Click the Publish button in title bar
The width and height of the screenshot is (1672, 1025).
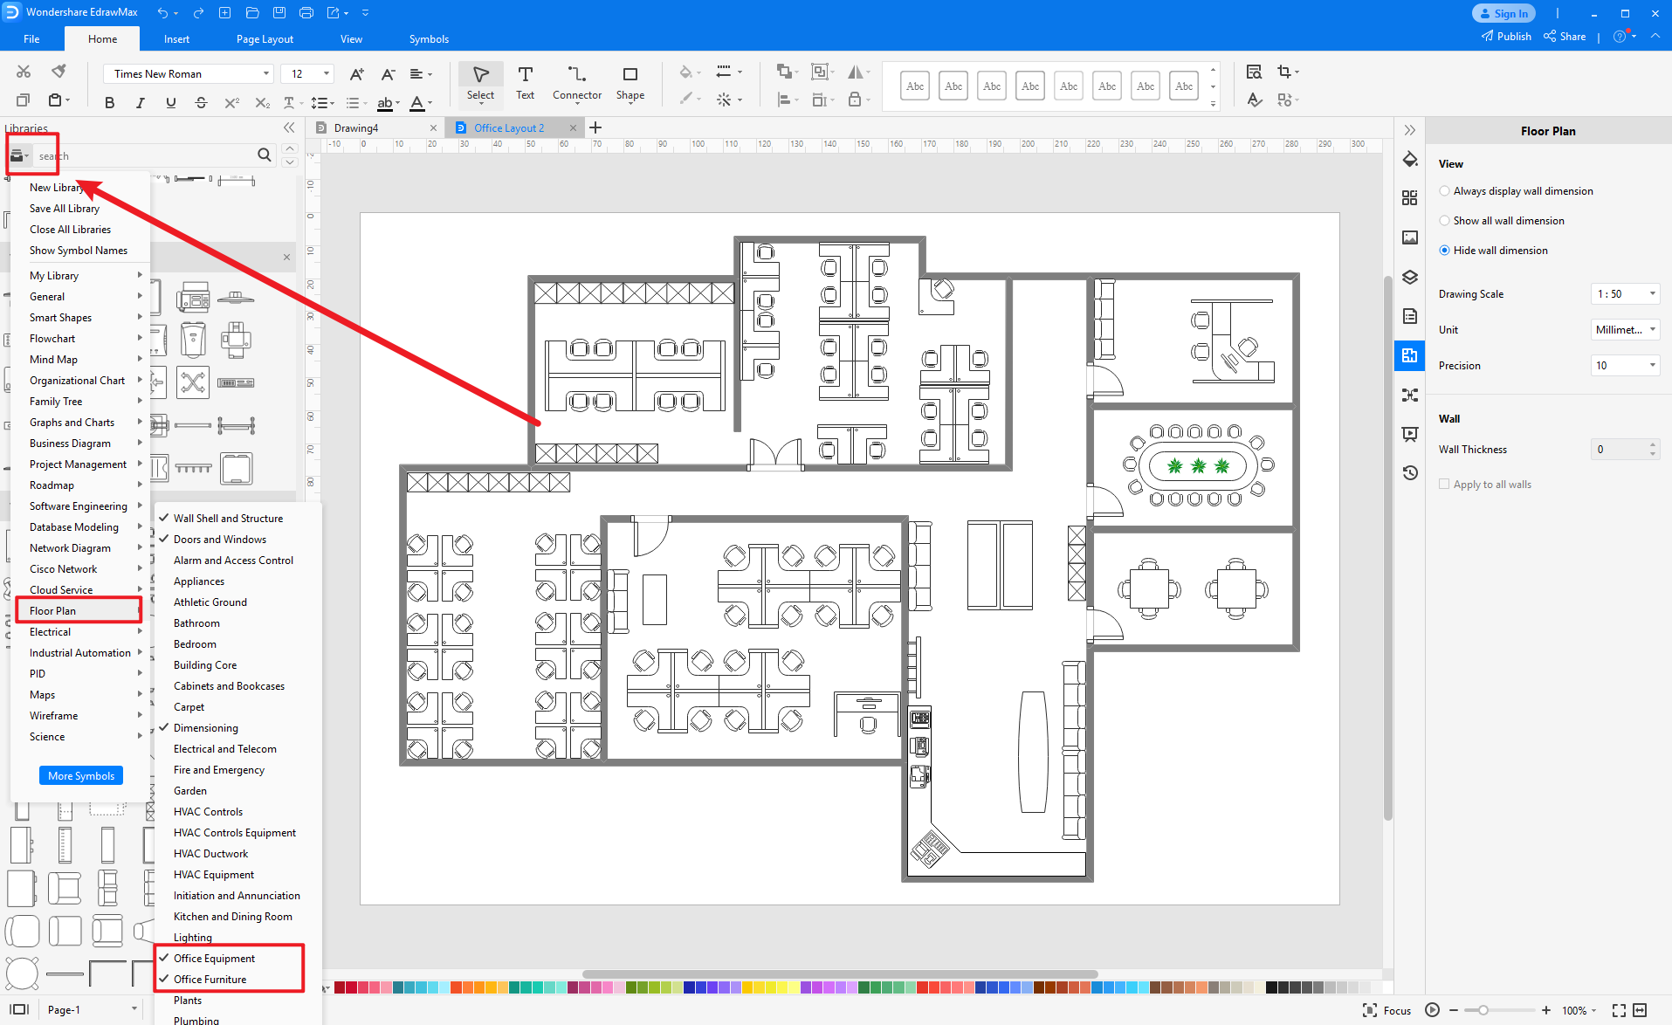(x=1506, y=36)
